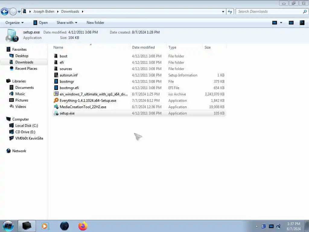The width and height of the screenshot is (309, 232).
Task: Click the Explorer taskbar button
Action: [x=27, y=226]
